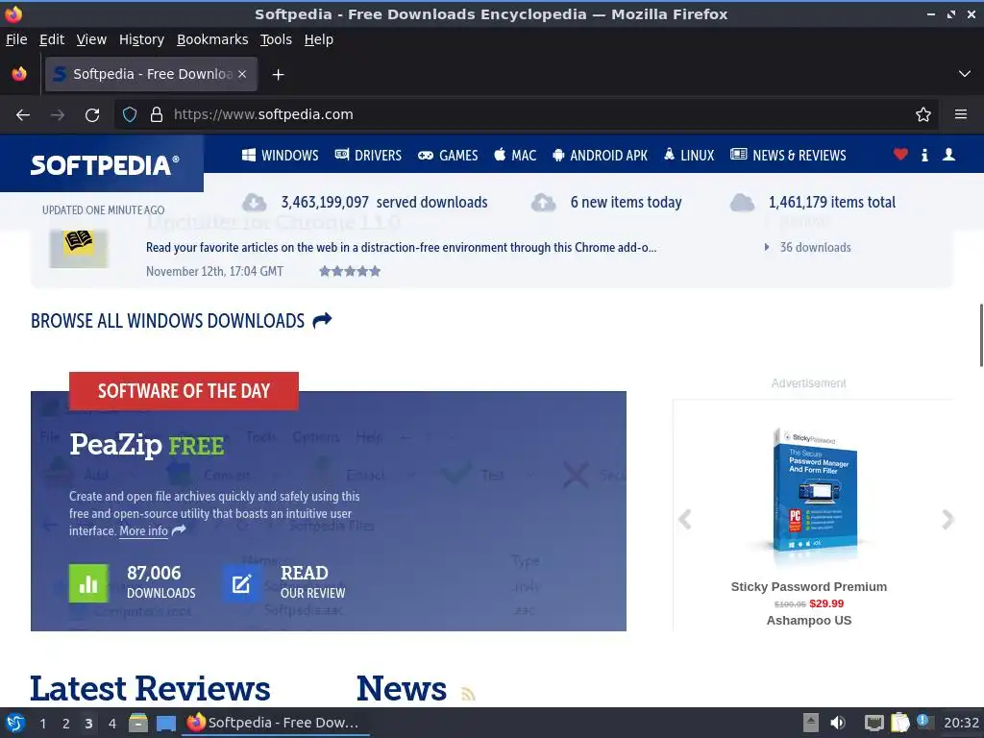
Task: Click the Firefox View pinned icon
Action: pos(19,74)
